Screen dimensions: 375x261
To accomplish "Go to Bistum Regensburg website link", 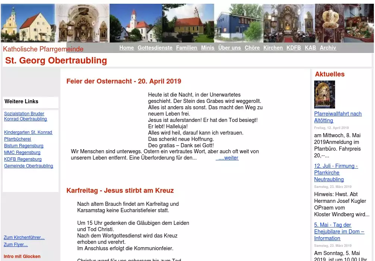I will pos(24,146).
